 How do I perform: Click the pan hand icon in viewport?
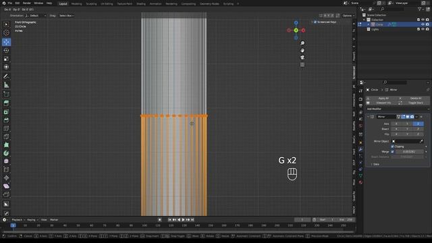pos(302,51)
